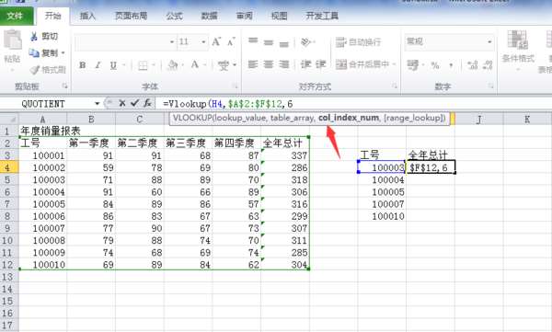Click the Decrease Decimal icon
This screenshot has width=552, height=332.
coord(488,65)
